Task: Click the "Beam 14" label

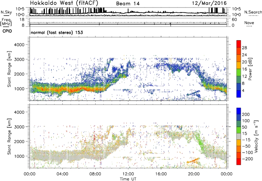Action: coord(128,4)
